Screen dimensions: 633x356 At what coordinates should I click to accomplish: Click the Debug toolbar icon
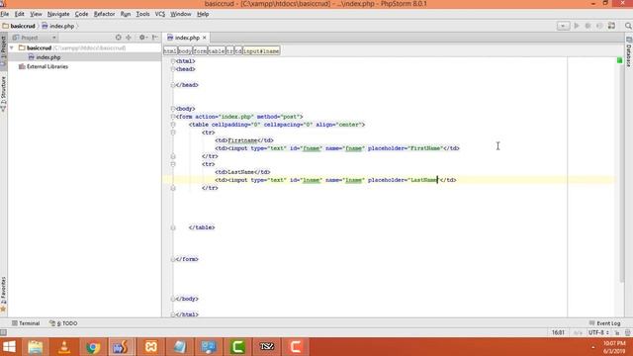coord(588,26)
